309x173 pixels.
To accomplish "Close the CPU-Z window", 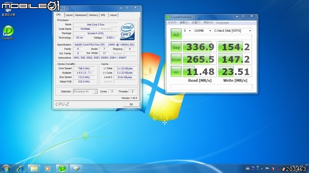I will point(135,8).
